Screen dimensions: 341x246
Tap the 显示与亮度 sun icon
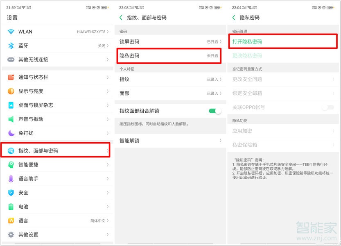coord(11,91)
